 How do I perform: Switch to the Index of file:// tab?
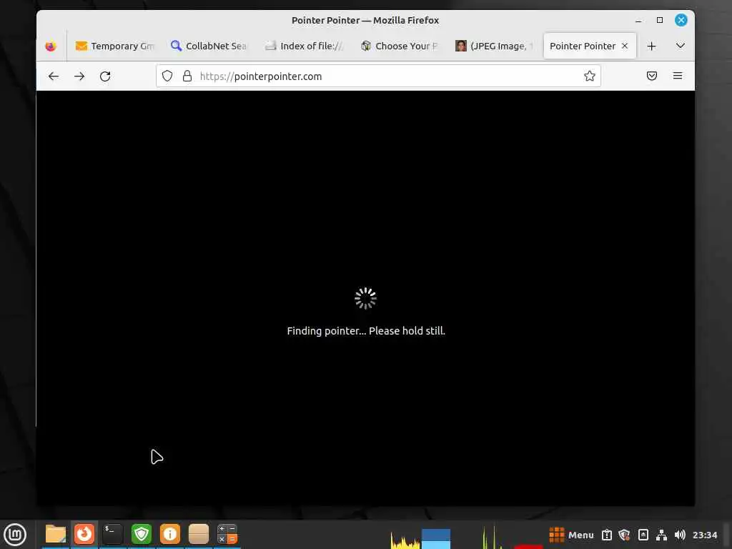(x=303, y=46)
